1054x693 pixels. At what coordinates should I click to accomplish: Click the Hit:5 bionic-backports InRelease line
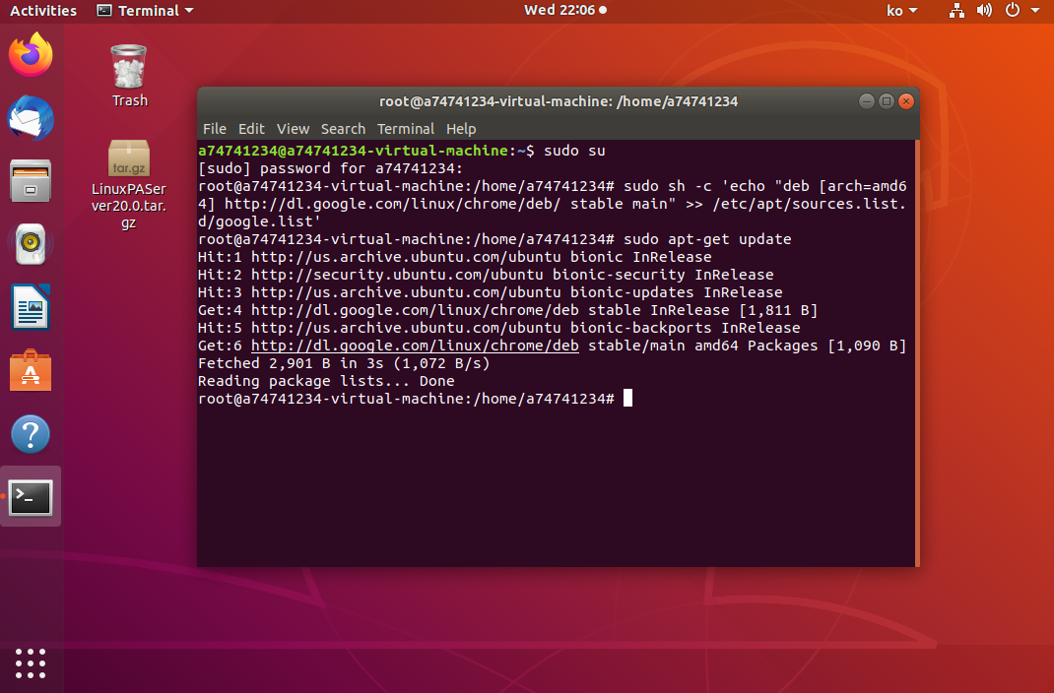[498, 328]
